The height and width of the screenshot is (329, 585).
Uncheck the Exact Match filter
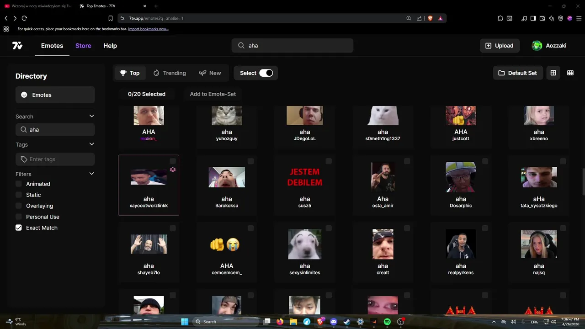(x=19, y=228)
